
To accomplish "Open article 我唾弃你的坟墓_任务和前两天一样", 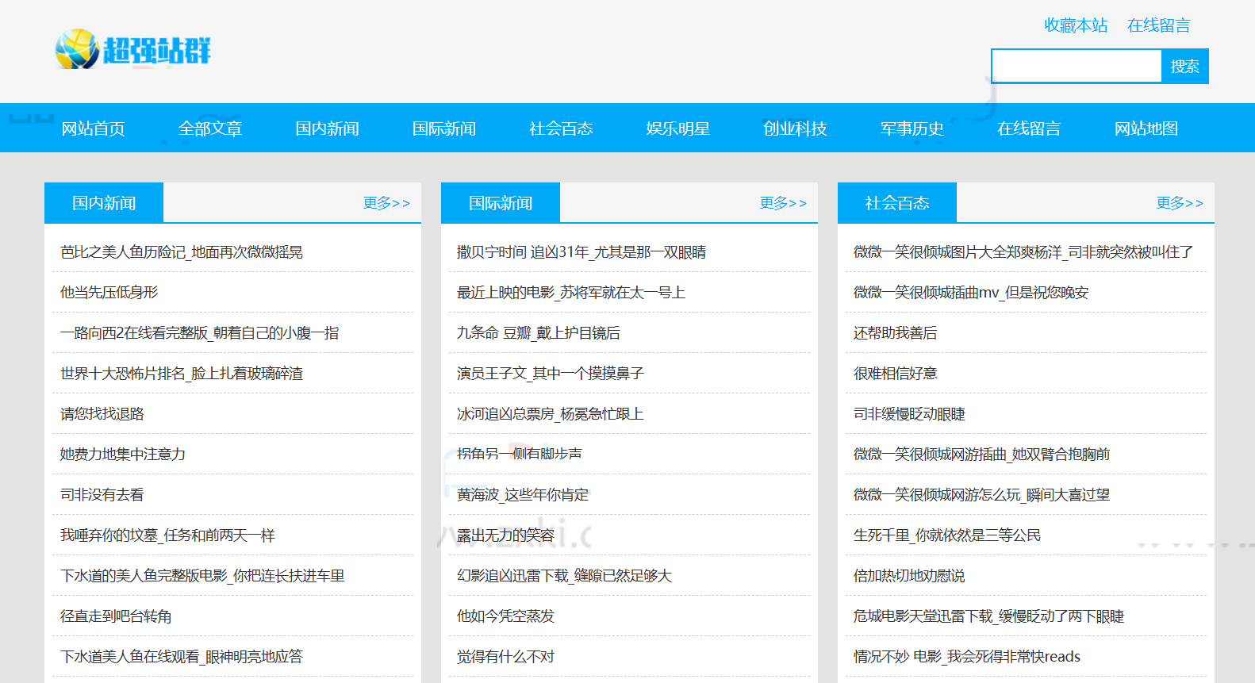I will pos(167,535).
